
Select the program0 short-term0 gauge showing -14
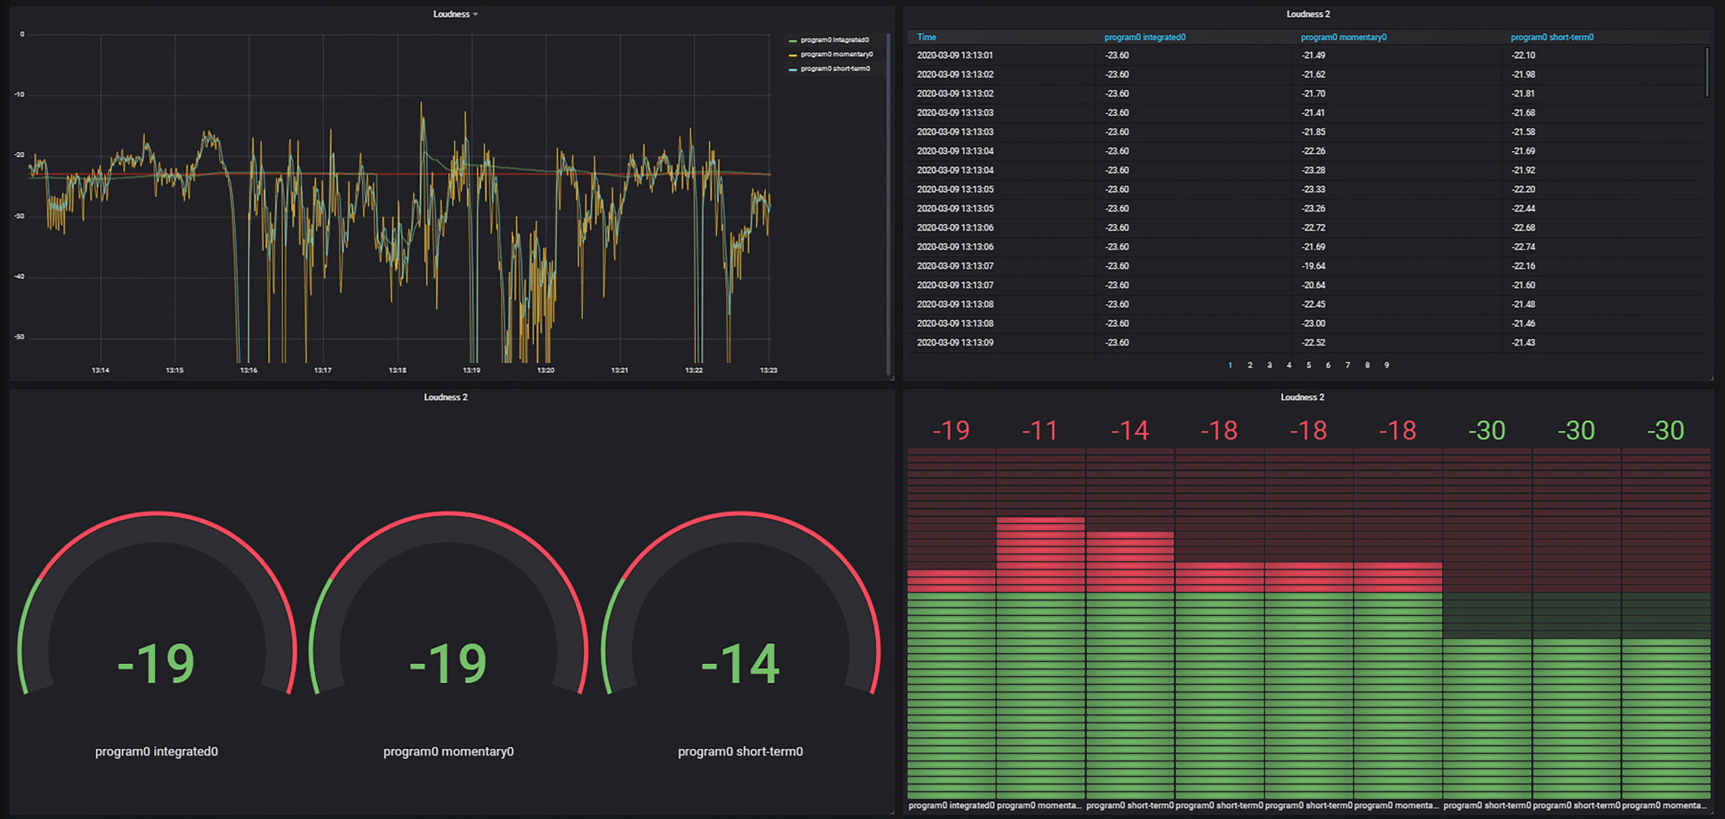coord(740,633)
